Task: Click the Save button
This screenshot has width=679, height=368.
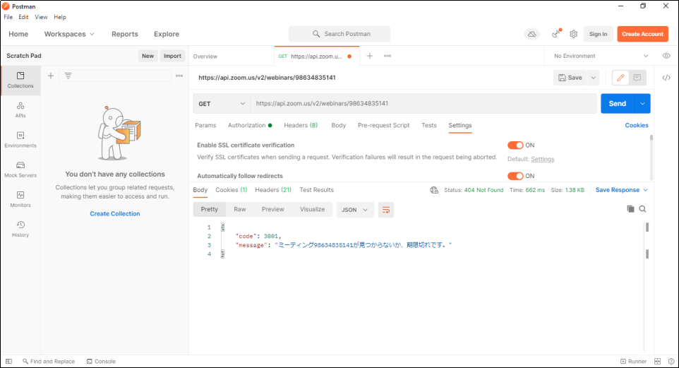Action: coord(570,78)
